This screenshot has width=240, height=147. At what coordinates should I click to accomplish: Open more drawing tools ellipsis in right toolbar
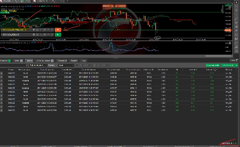[x=236, y=51]
